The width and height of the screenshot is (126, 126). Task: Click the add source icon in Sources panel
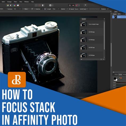pyautogui.click(x=101, y=59)
